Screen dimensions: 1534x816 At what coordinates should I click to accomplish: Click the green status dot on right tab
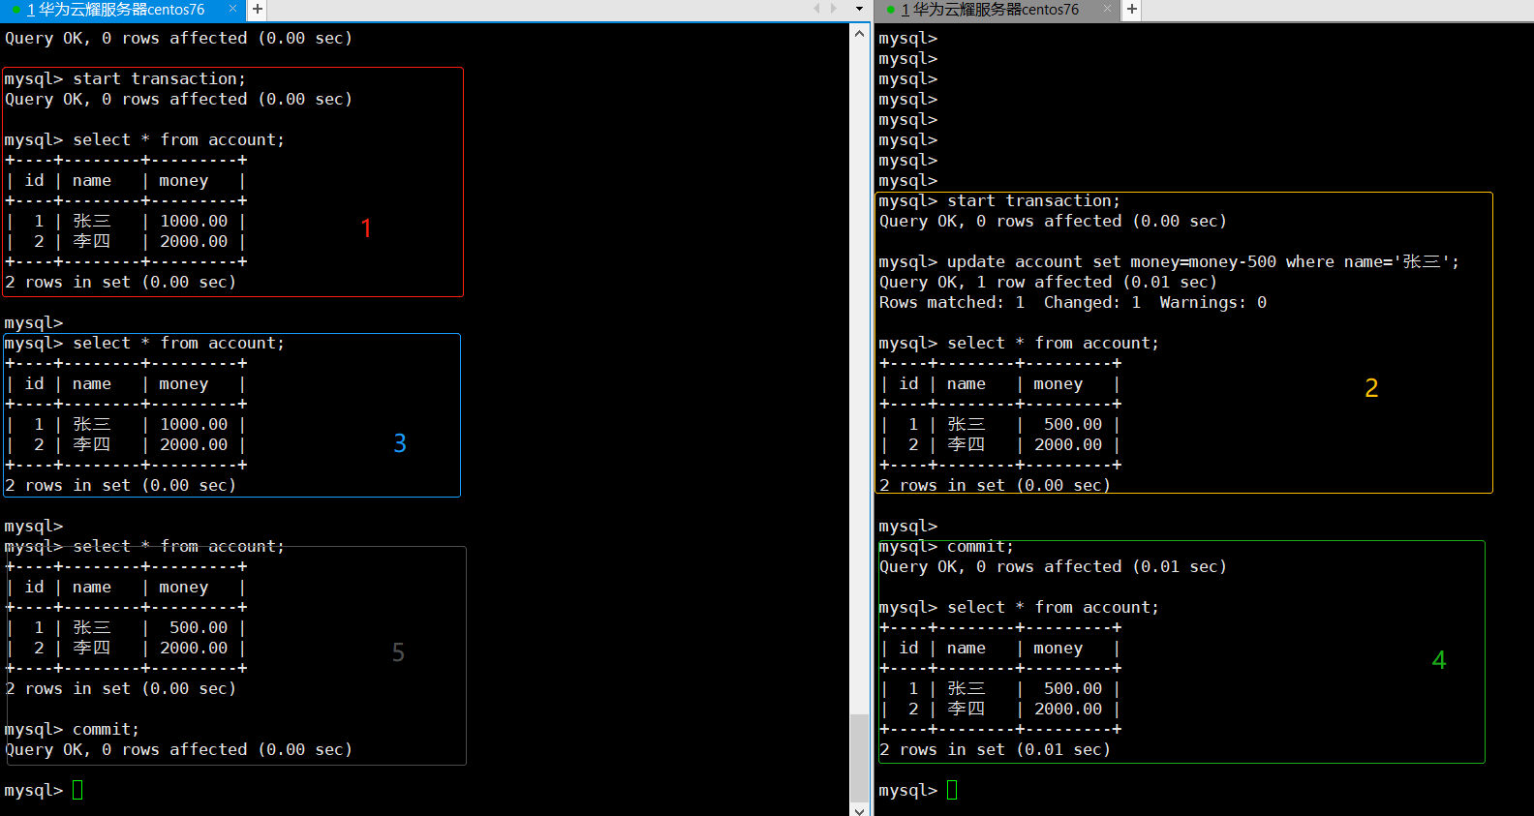point(891,10)
